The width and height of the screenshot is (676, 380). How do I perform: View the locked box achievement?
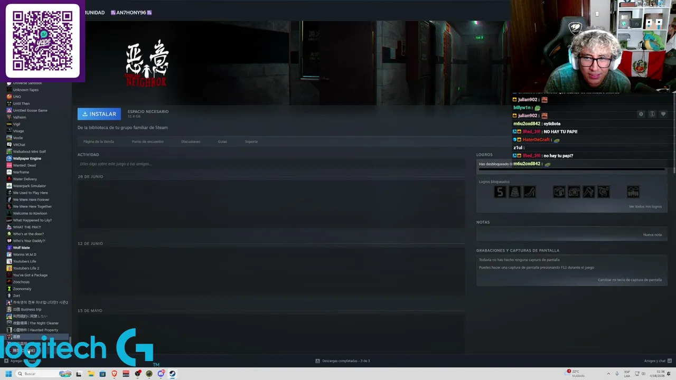pos(559,192)
